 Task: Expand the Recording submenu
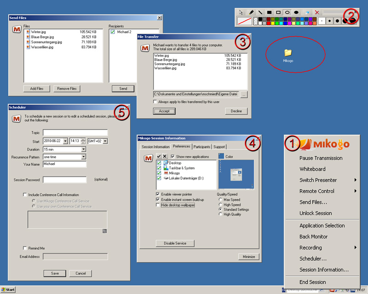point(355,247)
